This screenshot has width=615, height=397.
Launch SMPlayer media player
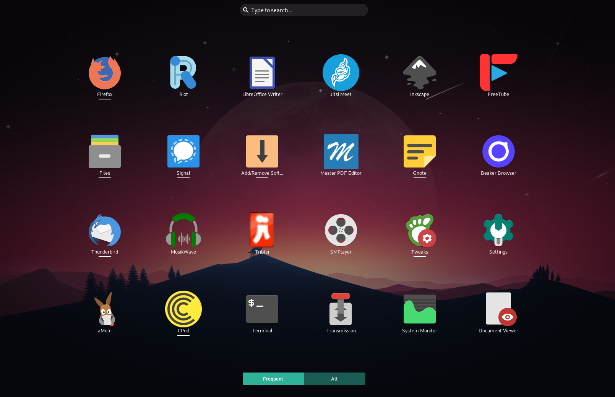[341, 230]
